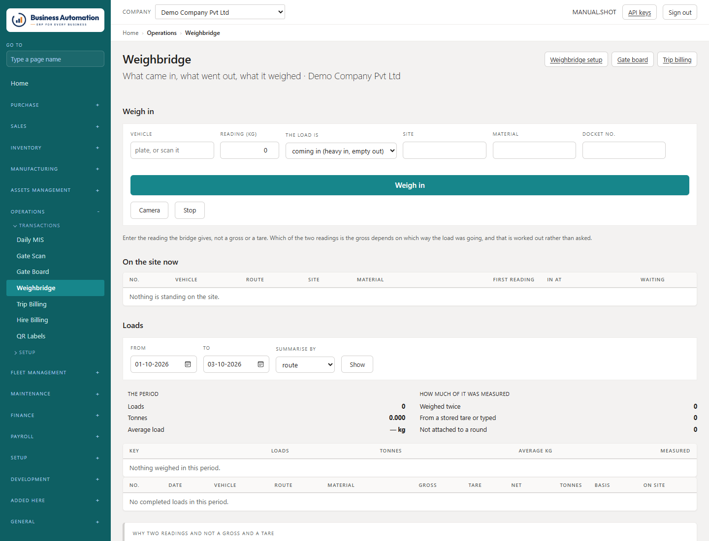This screenshot has width=709, height=541.
Task: Expand the Manufacturing sidebar section
Action: tap(55, 169)
